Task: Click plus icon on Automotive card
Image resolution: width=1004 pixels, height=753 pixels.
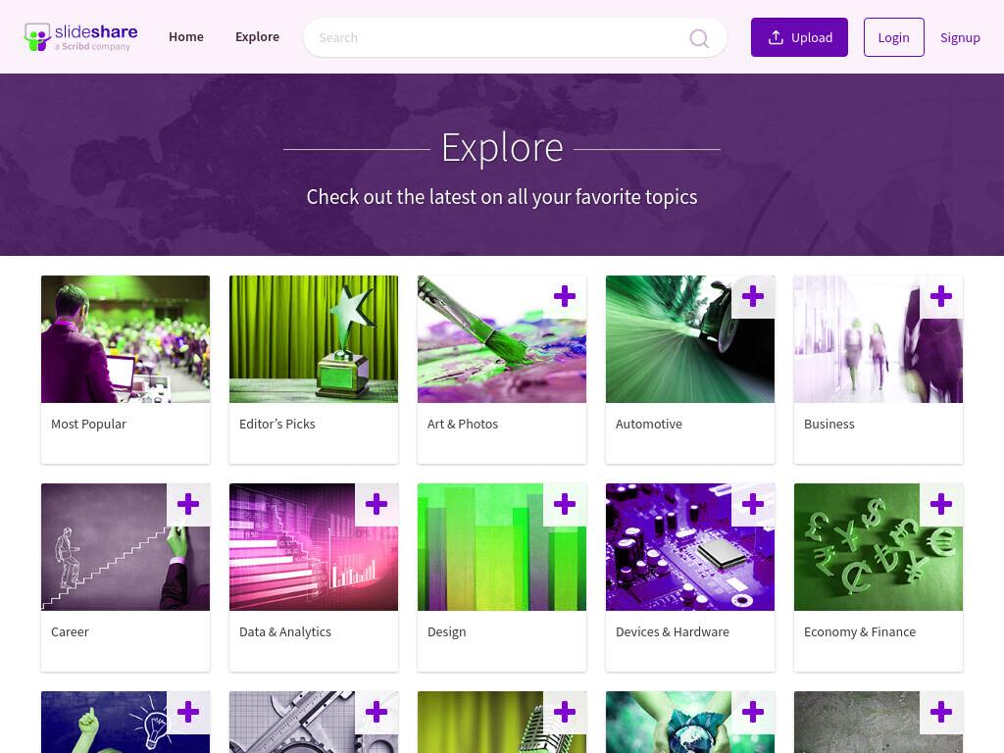Action: (x=753, y=296)
